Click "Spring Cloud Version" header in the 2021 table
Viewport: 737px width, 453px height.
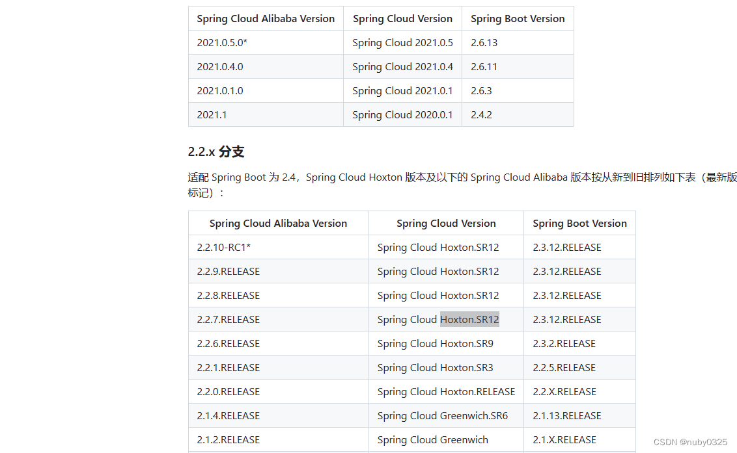[x=402, y=19]
